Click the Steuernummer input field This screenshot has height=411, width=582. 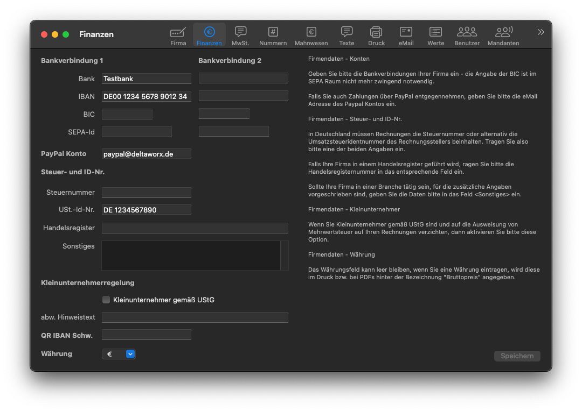[146, 193]
